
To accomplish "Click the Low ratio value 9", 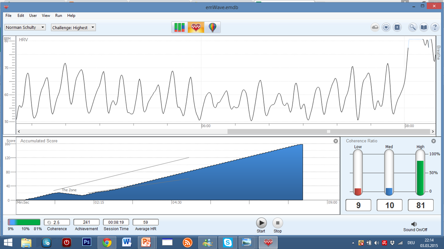I will pyautogui.click(x=358, y=205).
